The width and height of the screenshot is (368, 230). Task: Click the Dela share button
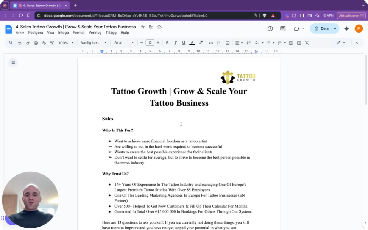click(321, 29)
